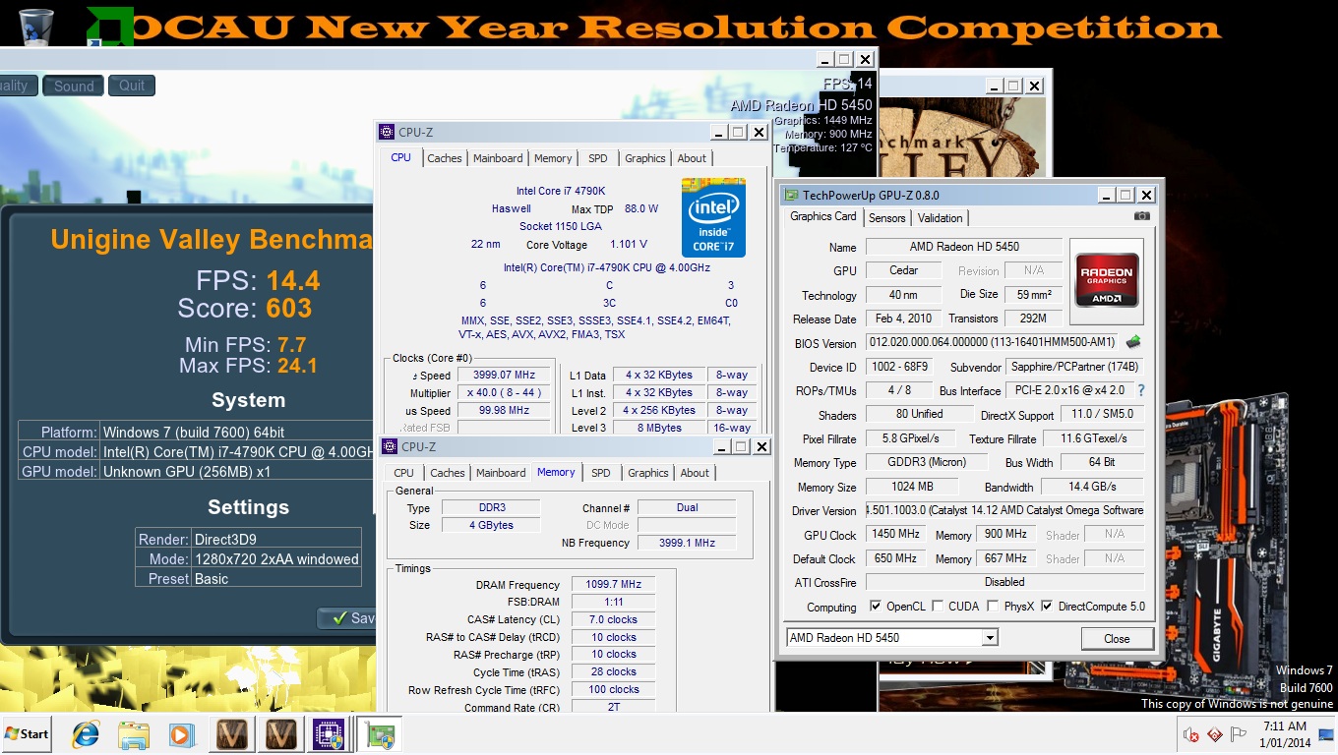Switch to CPU-Z via its taskbar icon
Viewport: 1338px width, 755px height.
point(329,734)
